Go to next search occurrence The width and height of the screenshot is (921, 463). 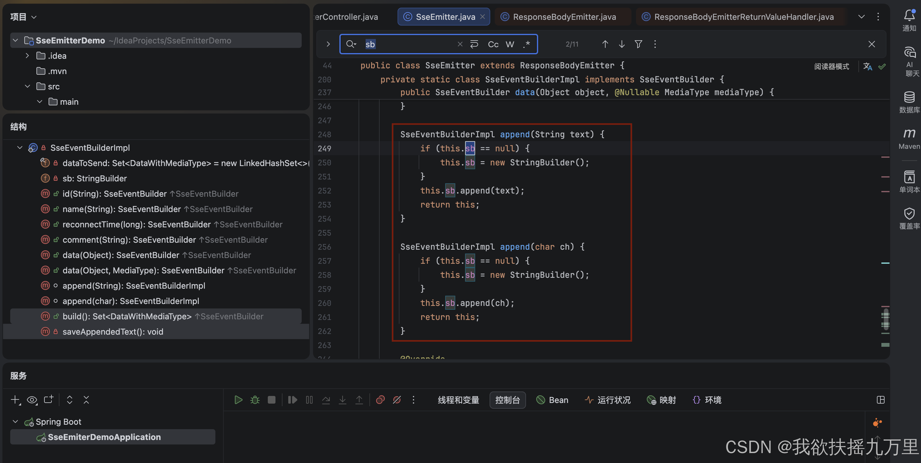coord(622,44)
